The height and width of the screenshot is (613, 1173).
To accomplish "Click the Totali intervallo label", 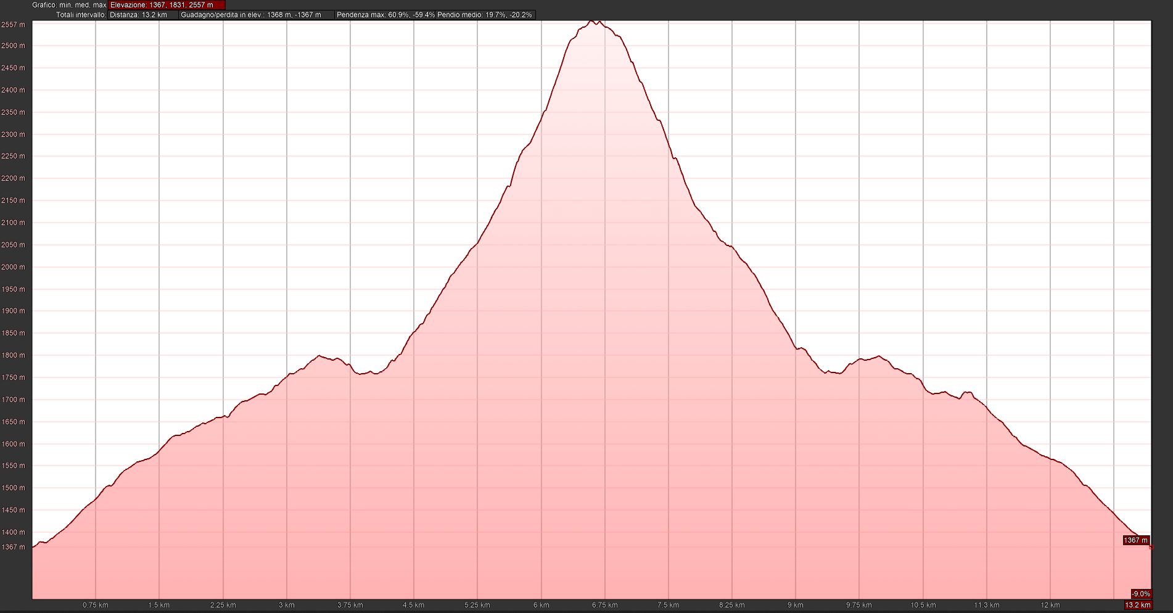I will click(x=81, y=15).
